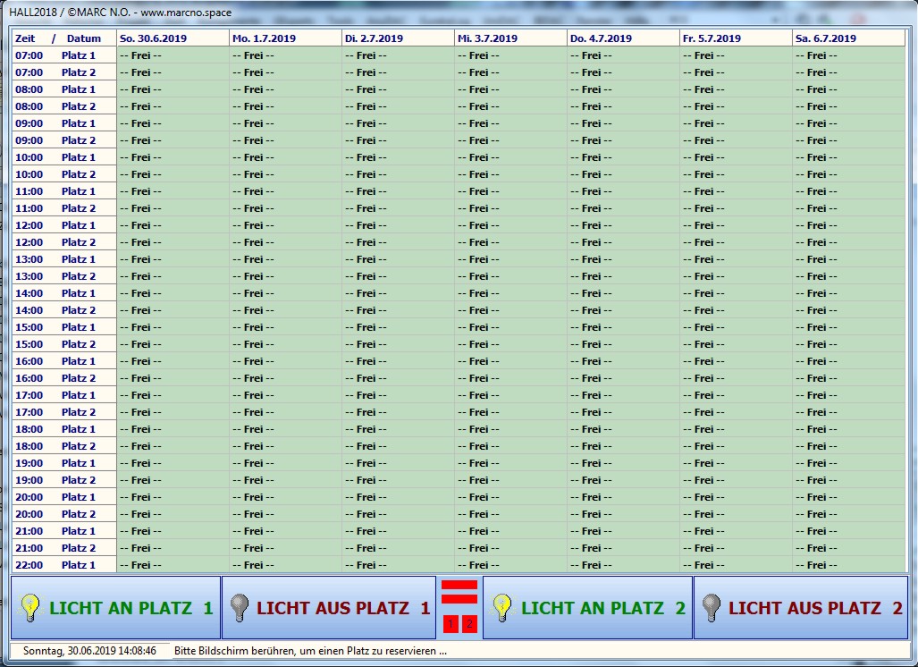This screenshot has width=918, height=667.
Task: Click the red indicator square labeled 2
Action: (469, 624)
